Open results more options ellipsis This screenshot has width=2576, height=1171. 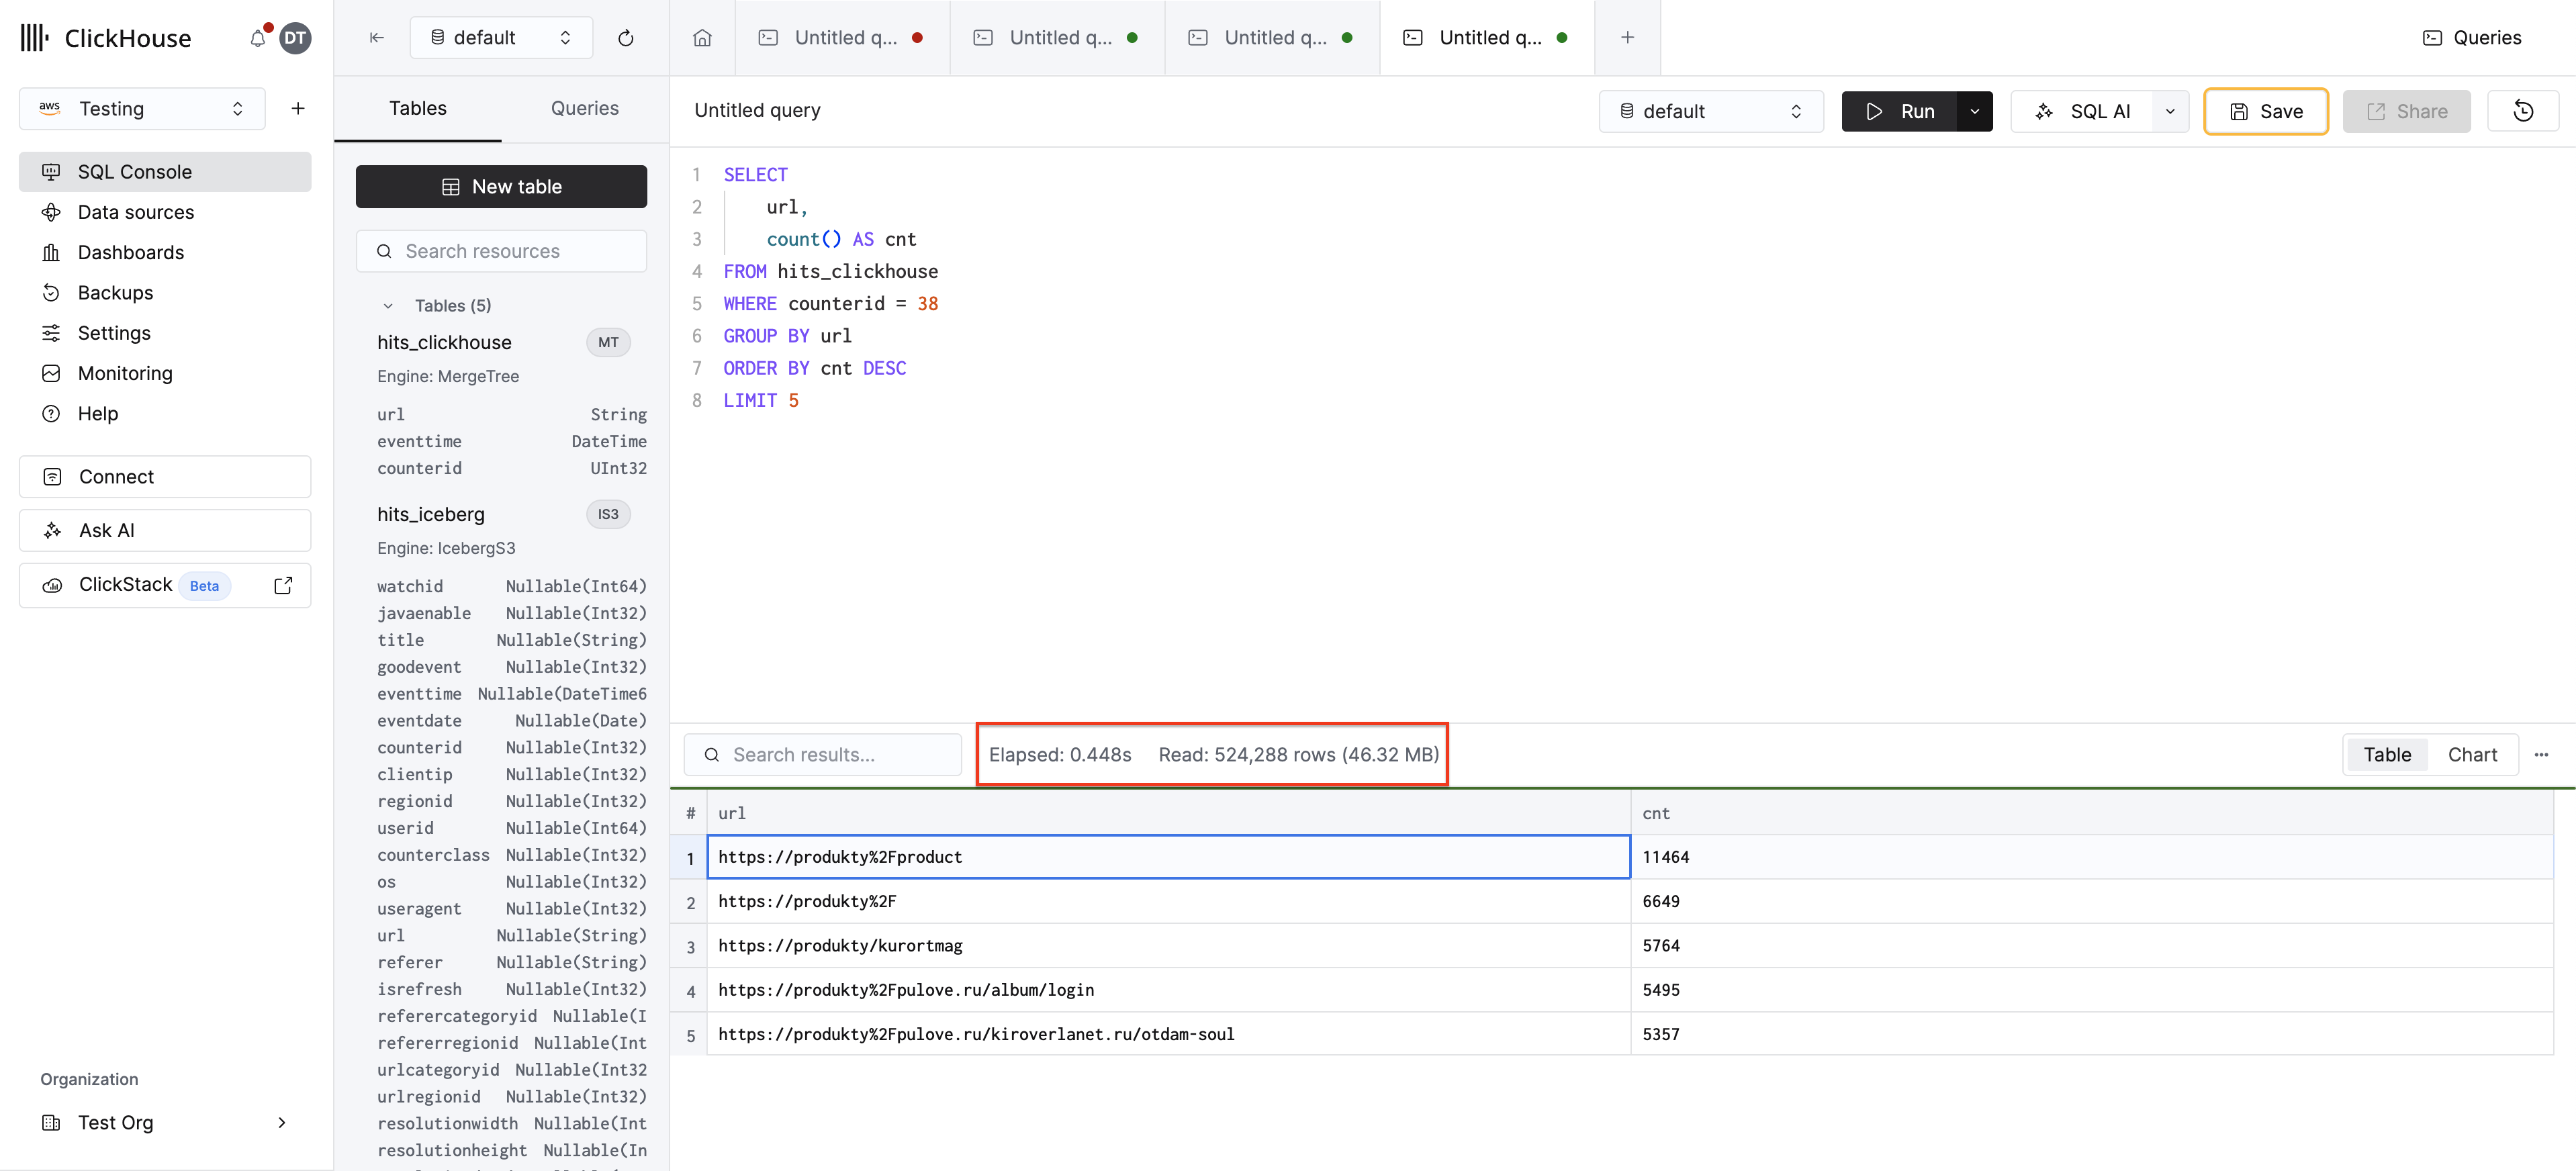2541,755
